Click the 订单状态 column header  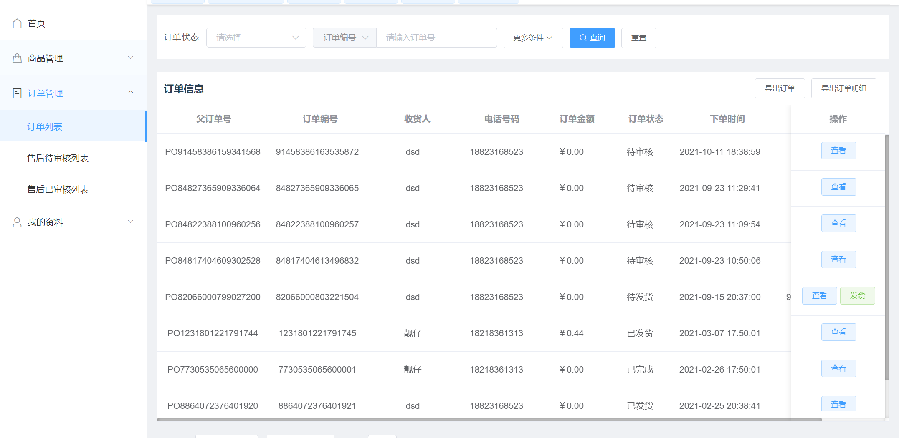646,119
